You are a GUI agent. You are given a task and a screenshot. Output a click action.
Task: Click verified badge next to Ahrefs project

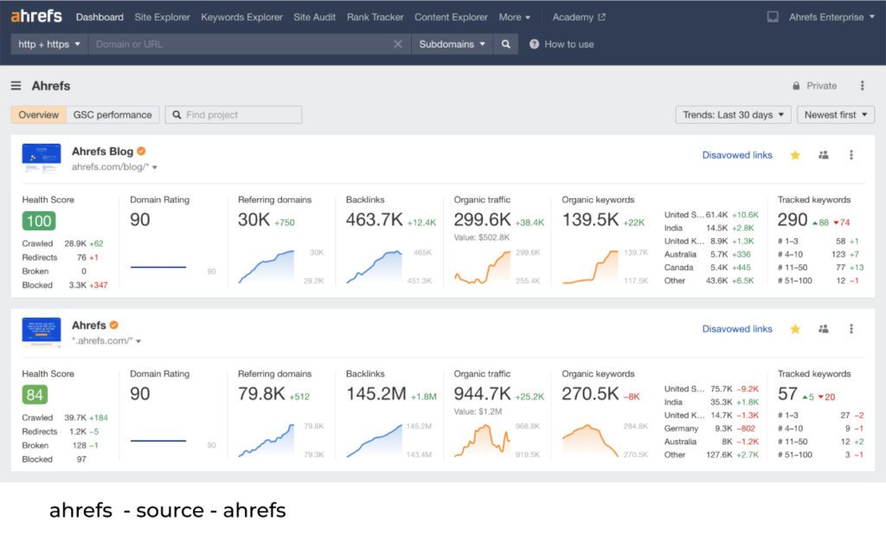pos(114,325)
